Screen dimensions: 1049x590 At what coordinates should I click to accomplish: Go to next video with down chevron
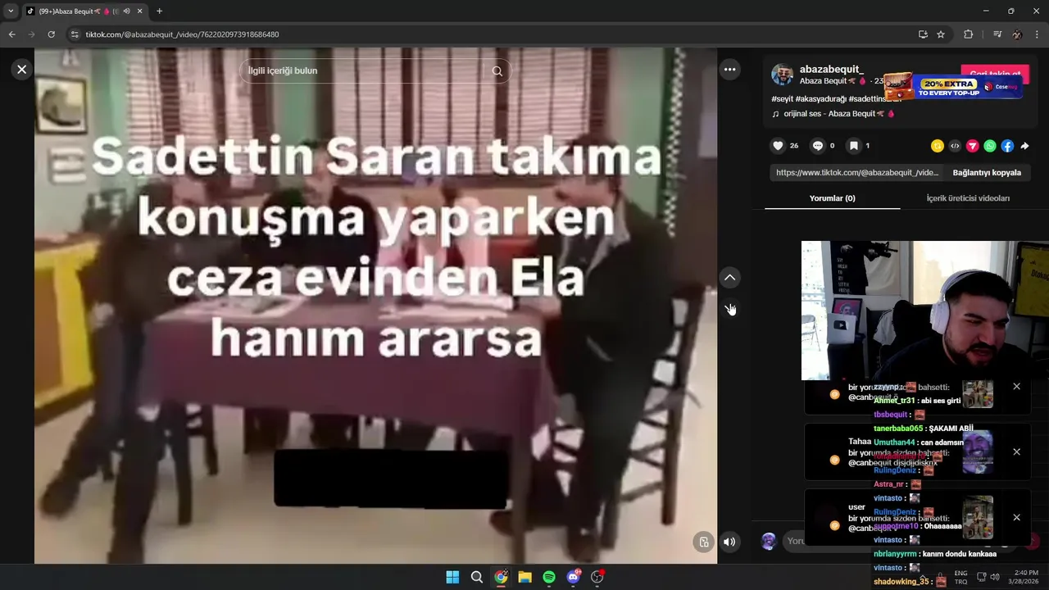(729, 309)
